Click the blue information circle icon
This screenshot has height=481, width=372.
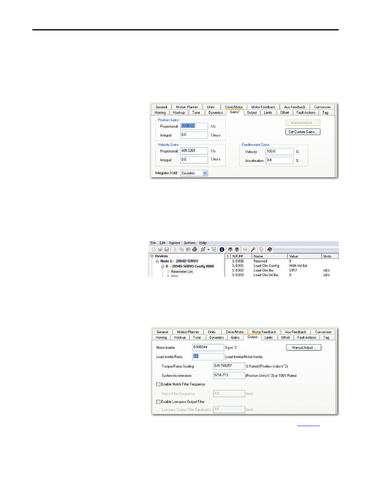tap(222, 249)
